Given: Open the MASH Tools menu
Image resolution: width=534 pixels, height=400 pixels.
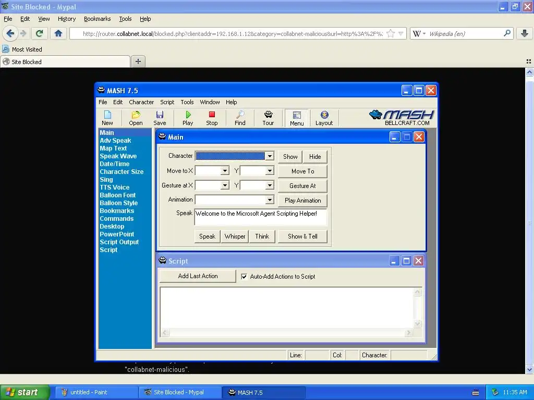Looking at the screenshot, I should coord(187,102).
